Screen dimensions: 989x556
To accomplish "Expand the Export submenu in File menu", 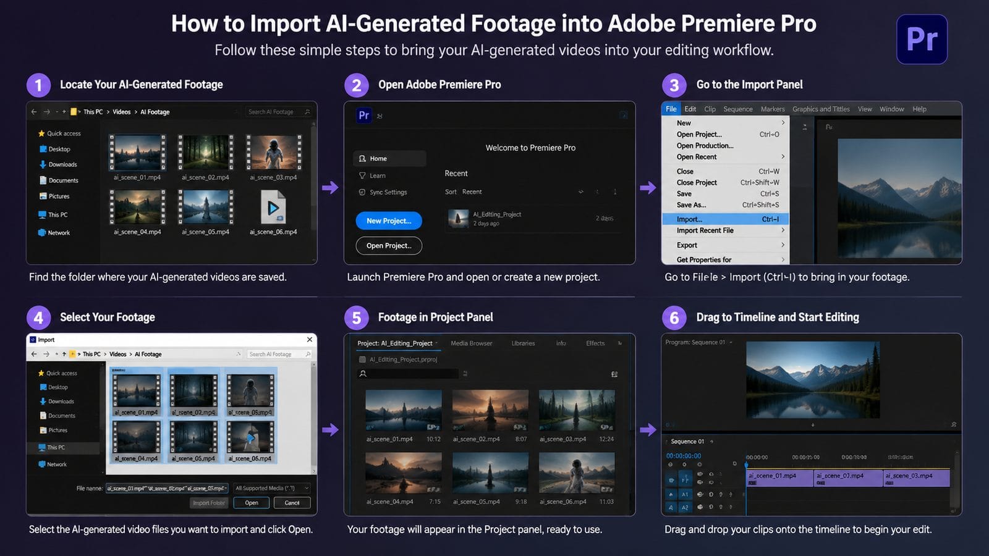I will [783, 245].
